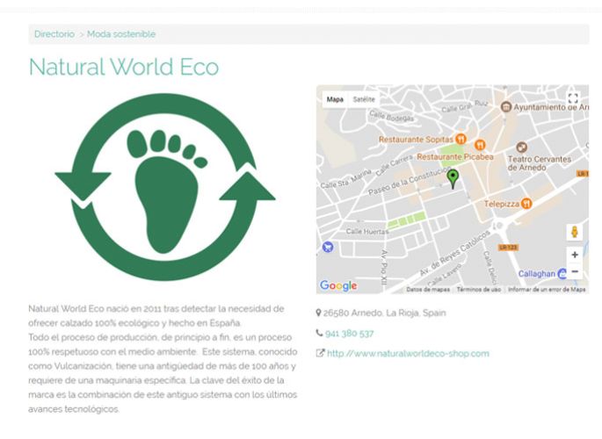Click the Paseo de la Constitución street label
The width and height of the screenshot is (602, 439).
click(410, 181)
